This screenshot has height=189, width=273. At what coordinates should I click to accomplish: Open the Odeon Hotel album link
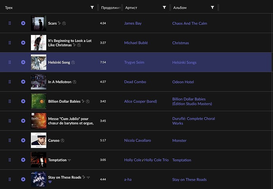pos(183,82)
